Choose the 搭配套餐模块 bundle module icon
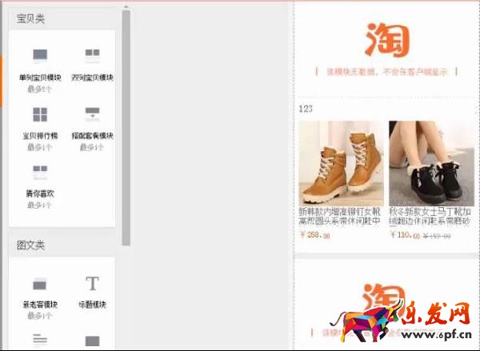The image size is (480, 351). 92,114
